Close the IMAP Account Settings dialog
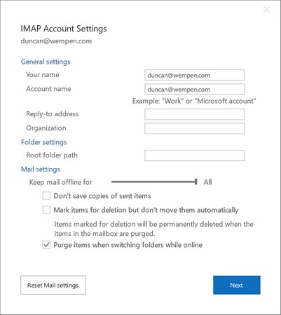The height and width of the screenshot is (315, 281). 266,10
